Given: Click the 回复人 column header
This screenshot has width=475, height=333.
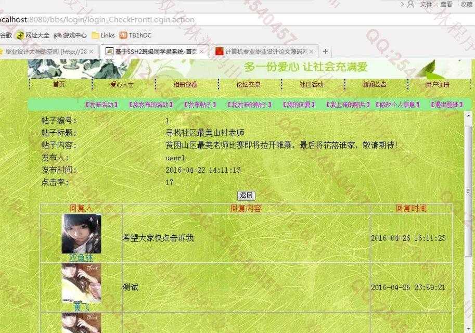Looking at the screenshot, I should tap(81, 209).
